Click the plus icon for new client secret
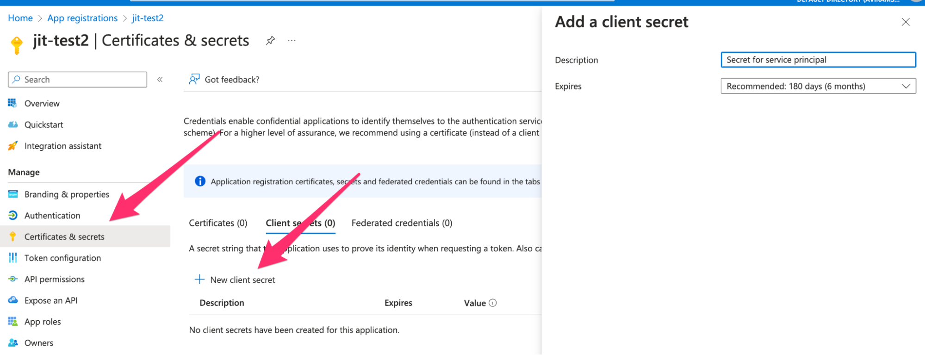The height and width of the screenshot is (355, 925). click(199, 279)
